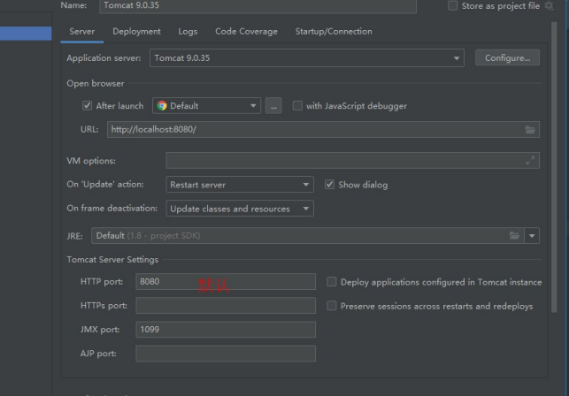Screen dimensions: 569x396
Task: Toggle the After launch checkbox
Action: pos(87,106)
